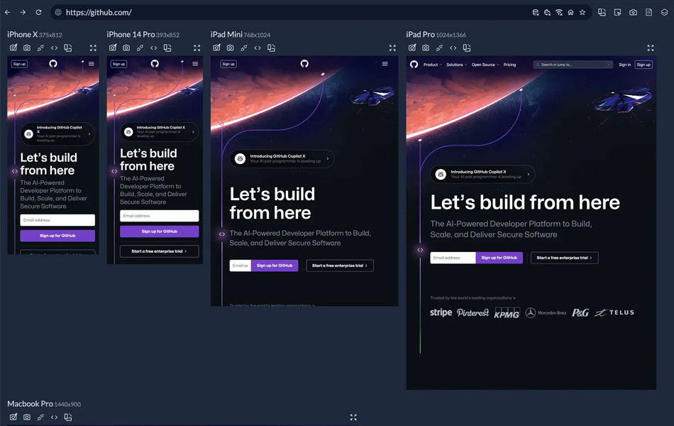This screenshot has width=674, height=426.
Task: Reload the page with the refresh icon
Action: pyautogui.click(x=38, y=13)
